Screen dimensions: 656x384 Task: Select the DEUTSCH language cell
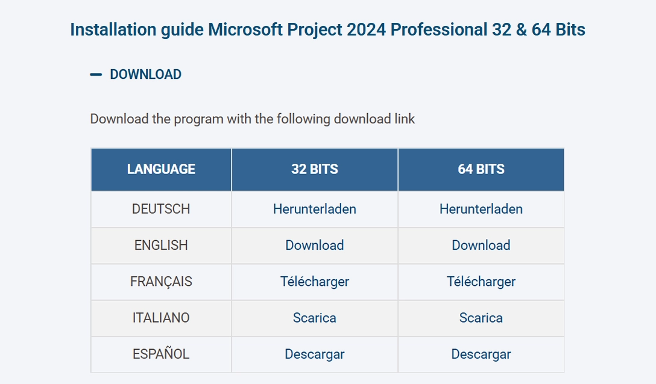[x=161, y=209]
